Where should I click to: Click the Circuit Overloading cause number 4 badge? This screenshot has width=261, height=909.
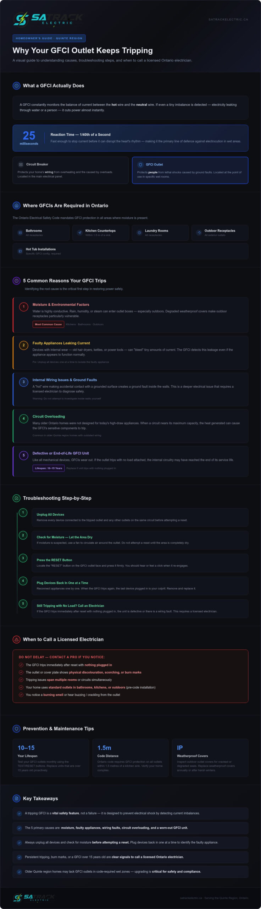tap(24, 419)
